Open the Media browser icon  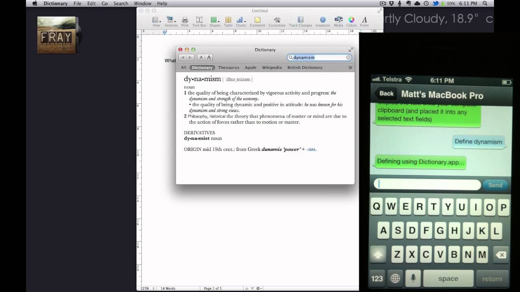click(x=338, y=20)
